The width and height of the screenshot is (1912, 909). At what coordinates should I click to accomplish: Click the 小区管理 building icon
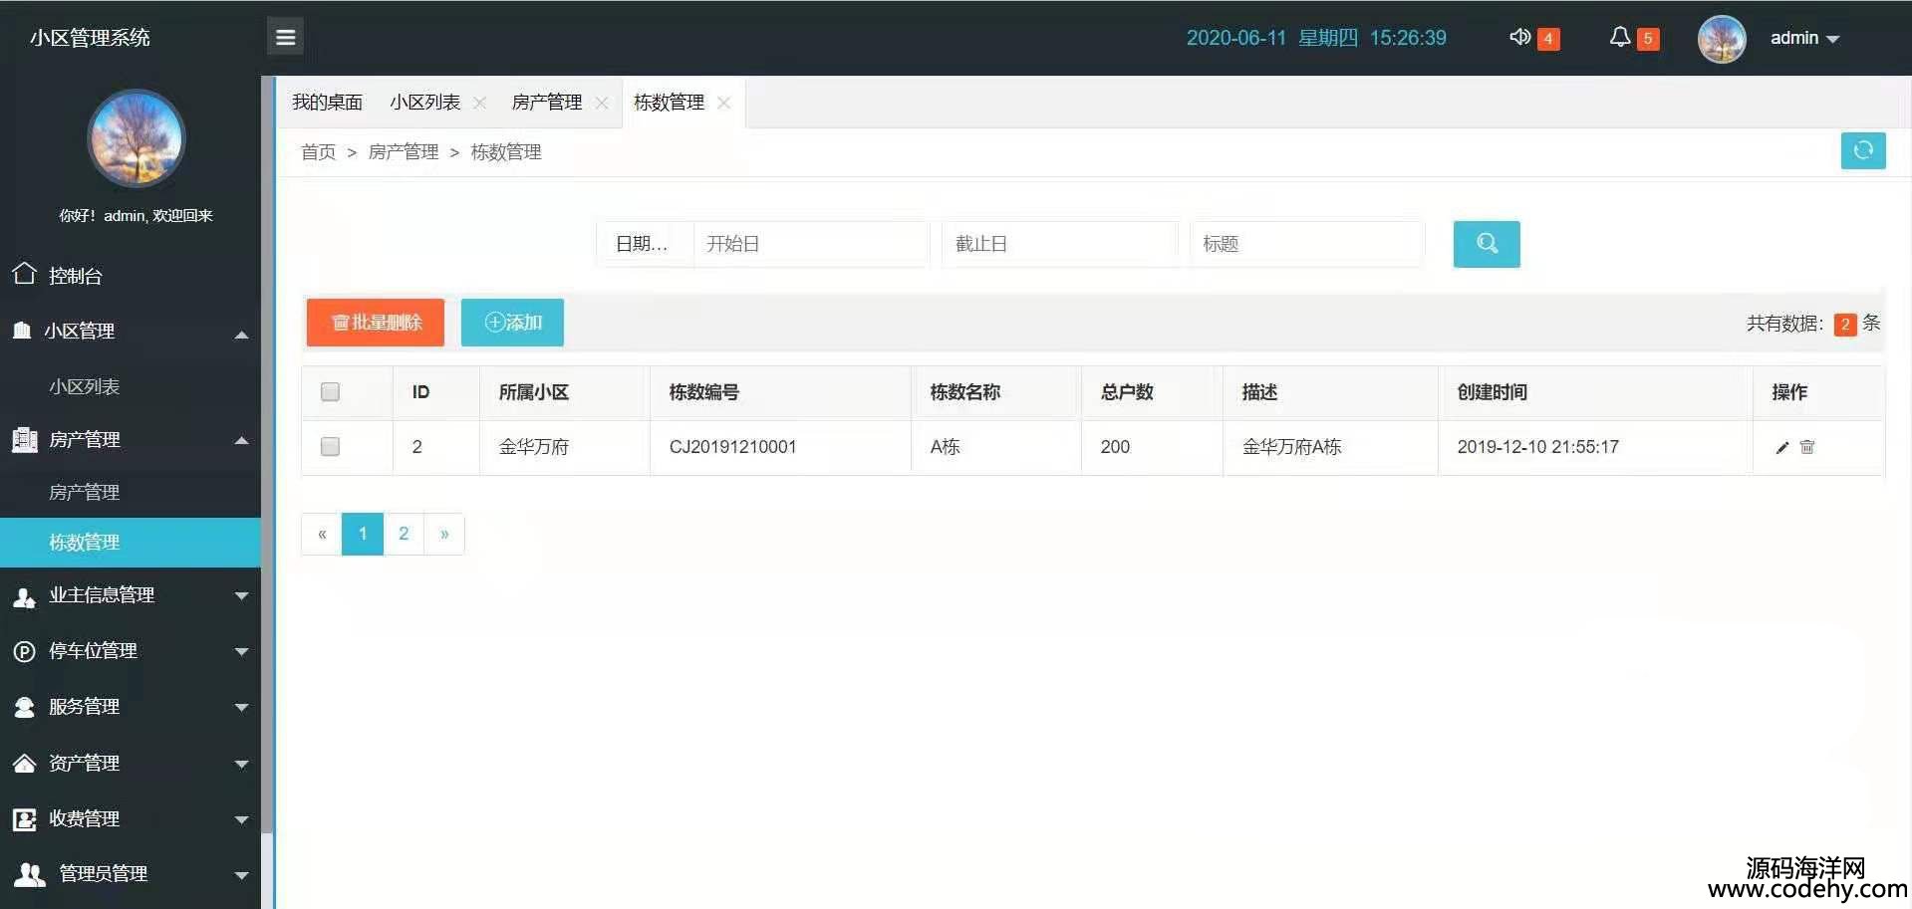(22, 331)
